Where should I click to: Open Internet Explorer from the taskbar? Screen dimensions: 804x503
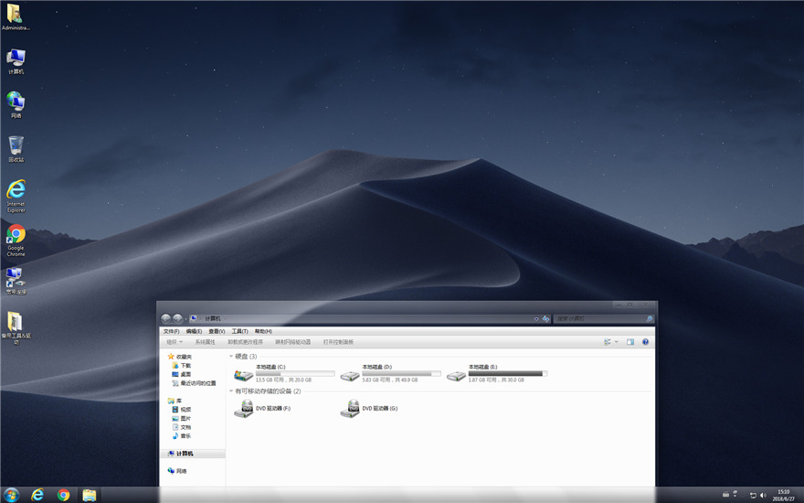[x=37, y=494]
